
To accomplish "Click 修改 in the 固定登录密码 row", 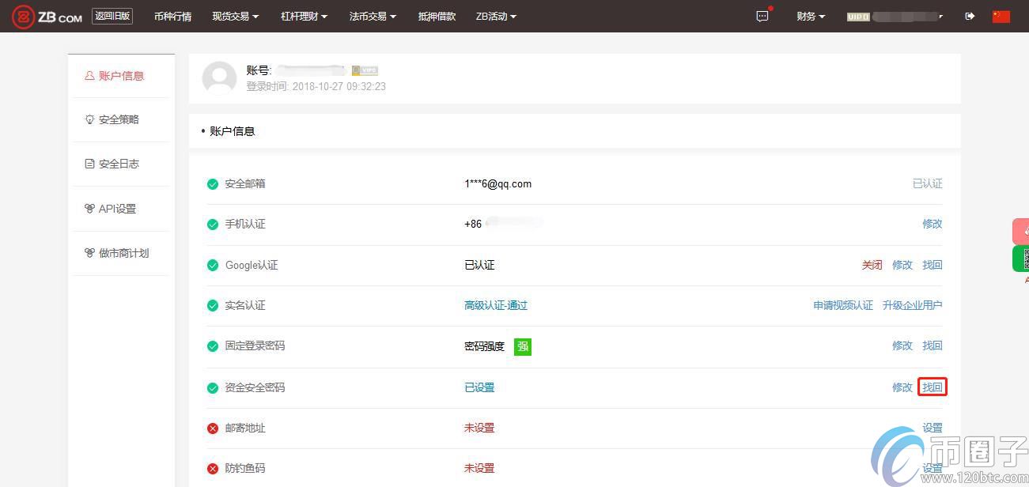I will click(x=902, y=345).
